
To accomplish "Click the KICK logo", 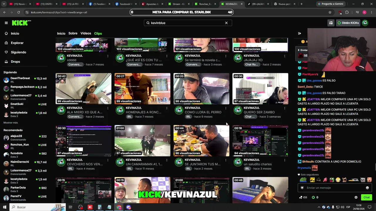I will (21, 23).
